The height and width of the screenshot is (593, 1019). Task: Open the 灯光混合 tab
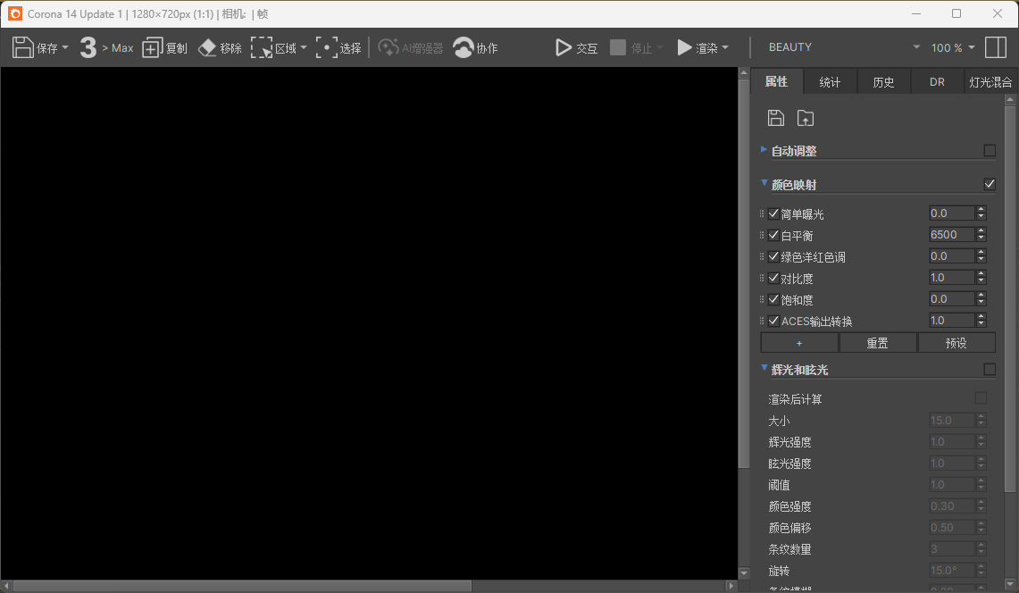pyautogui.click(x=990, y=81)
